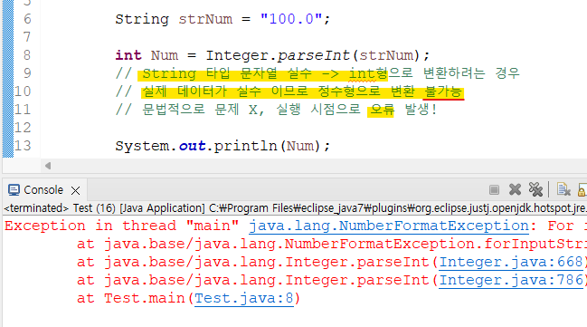Click the parseInt method call on line 8
The width and height of the screenshot is (587, 327).
tap(313, 55)
